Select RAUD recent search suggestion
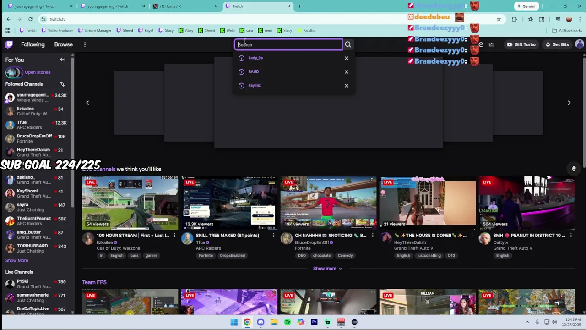This screenshot has width=586, height=330. [254, 72]
